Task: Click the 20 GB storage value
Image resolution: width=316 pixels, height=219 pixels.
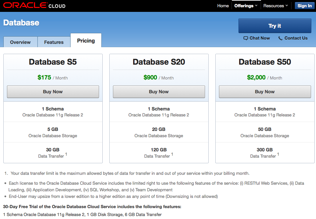Action: 159,129
